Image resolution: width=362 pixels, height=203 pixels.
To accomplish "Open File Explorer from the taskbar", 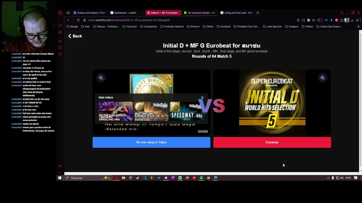I will (x=124, y=178).
